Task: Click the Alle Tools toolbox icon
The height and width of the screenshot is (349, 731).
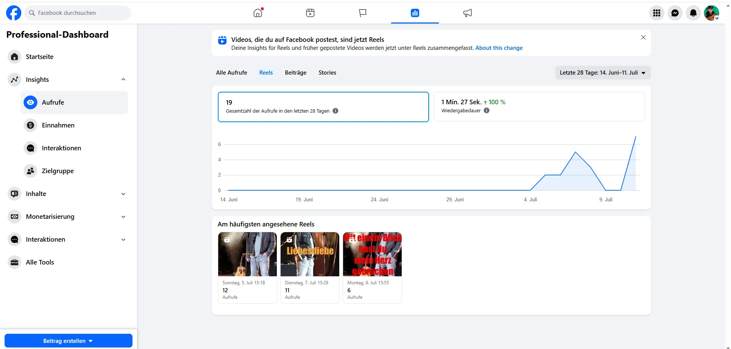Action: point(14,262)
